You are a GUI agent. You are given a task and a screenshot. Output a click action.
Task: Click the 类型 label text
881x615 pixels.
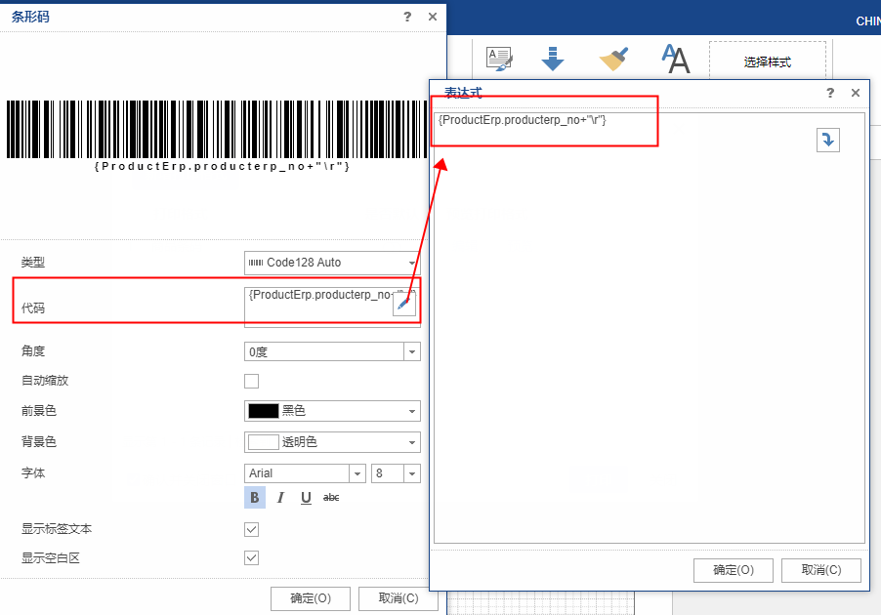click(33, 263)
